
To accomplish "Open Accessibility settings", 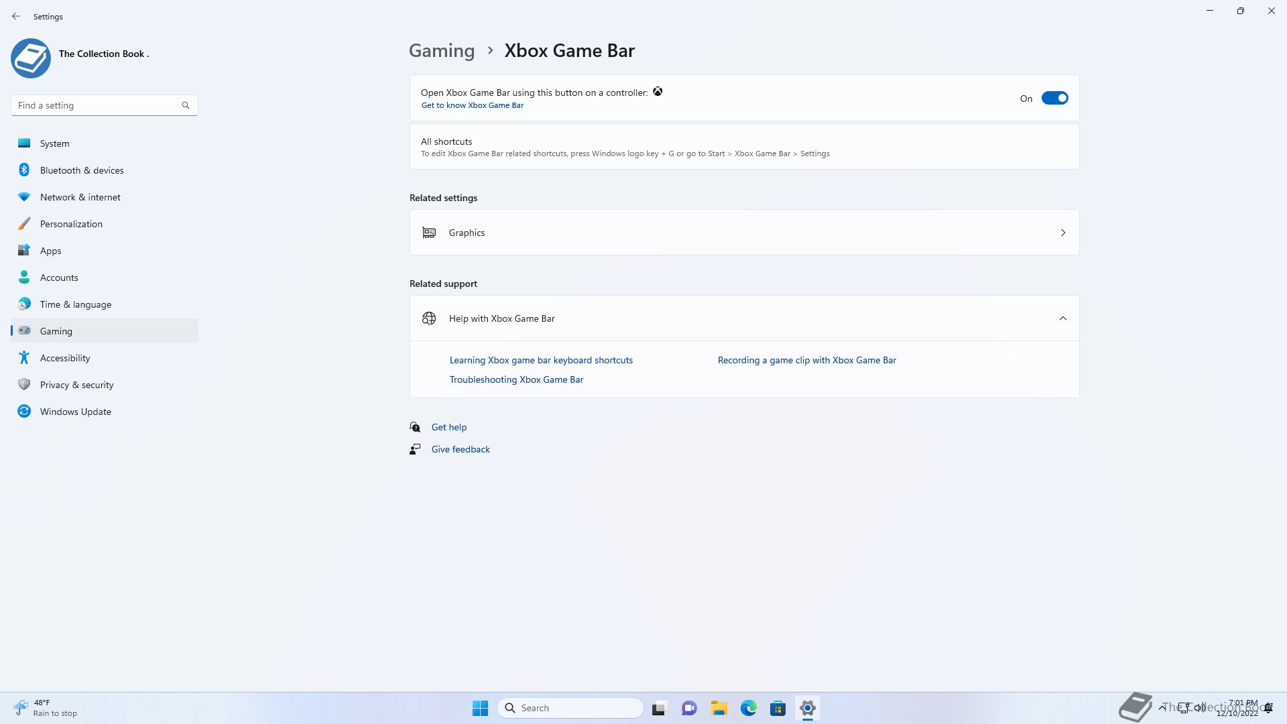I will click(105, 358).
